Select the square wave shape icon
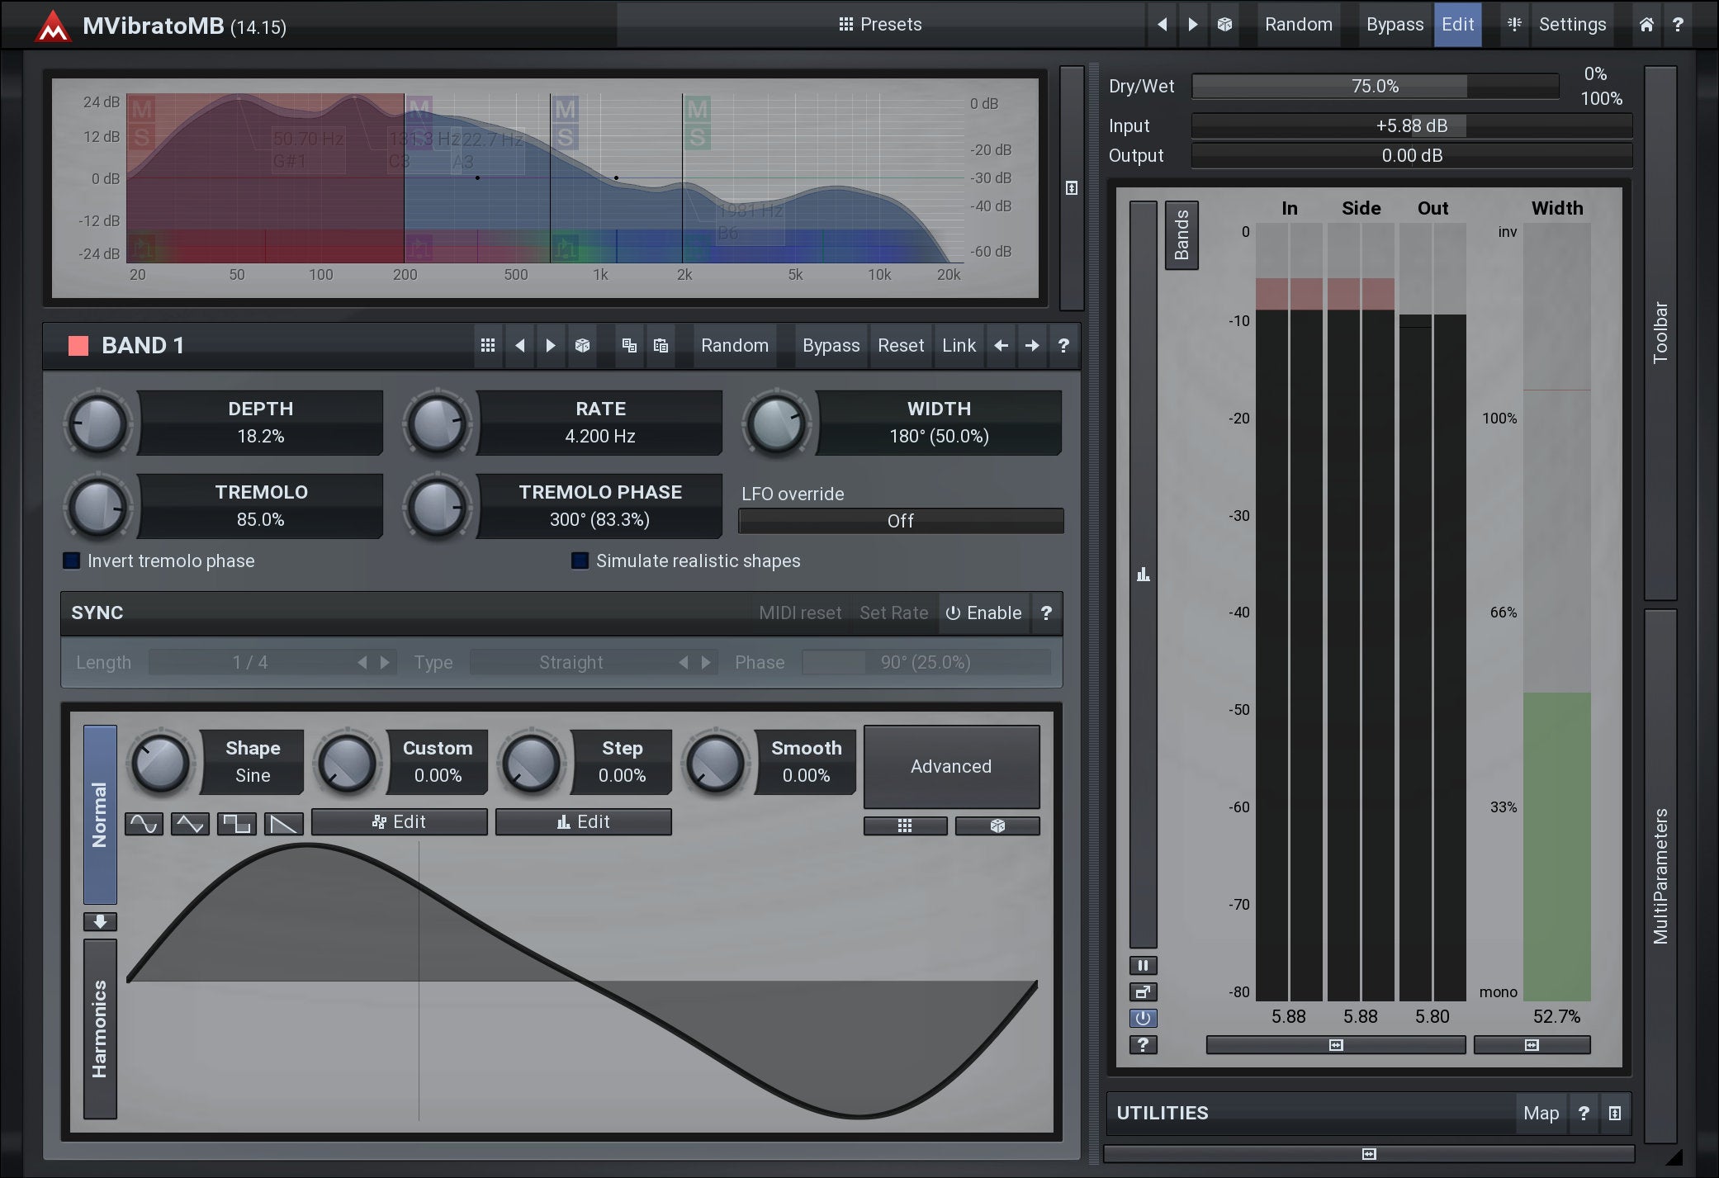Image resolution: width=1719 pixels, height=1178 pixels. coord(237,823)
